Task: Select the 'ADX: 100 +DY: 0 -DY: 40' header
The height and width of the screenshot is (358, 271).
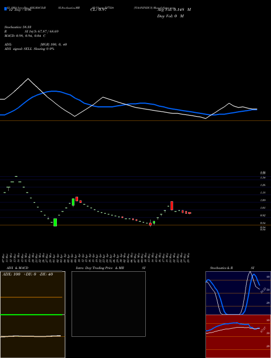Action: 28,274
